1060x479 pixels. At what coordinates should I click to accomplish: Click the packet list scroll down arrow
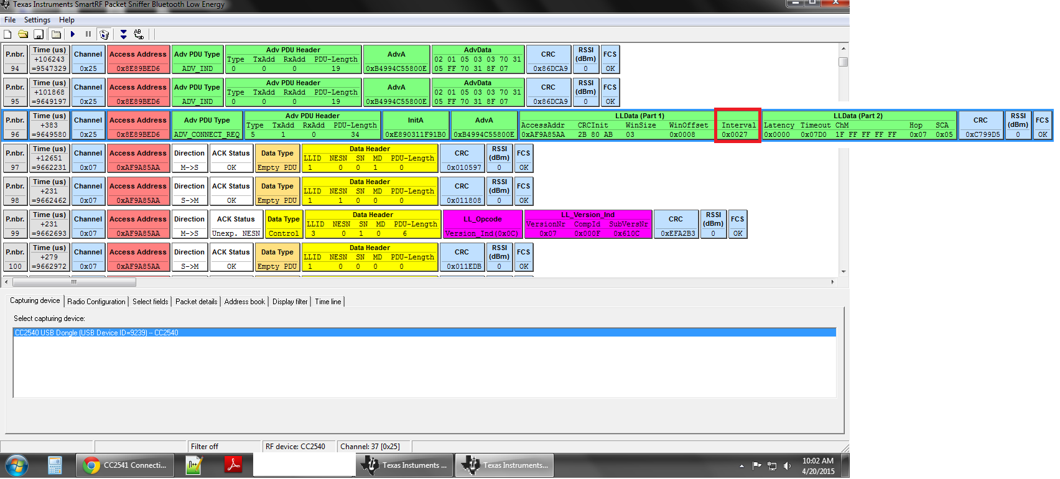[844, 272]
